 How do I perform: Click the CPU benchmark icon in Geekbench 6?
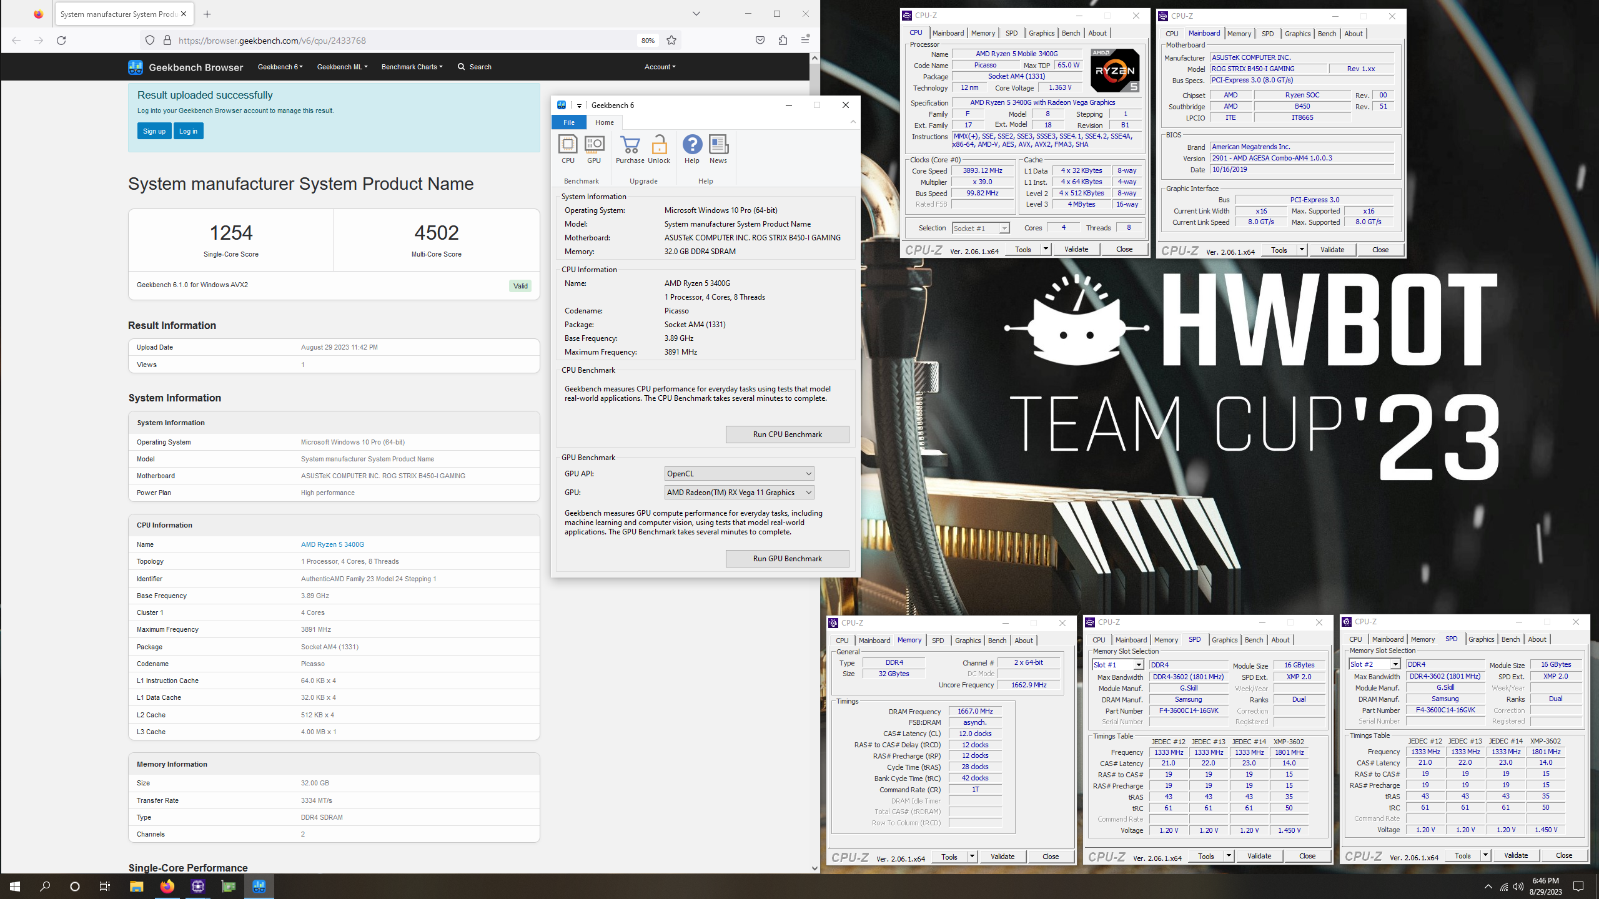pos(568,150)
